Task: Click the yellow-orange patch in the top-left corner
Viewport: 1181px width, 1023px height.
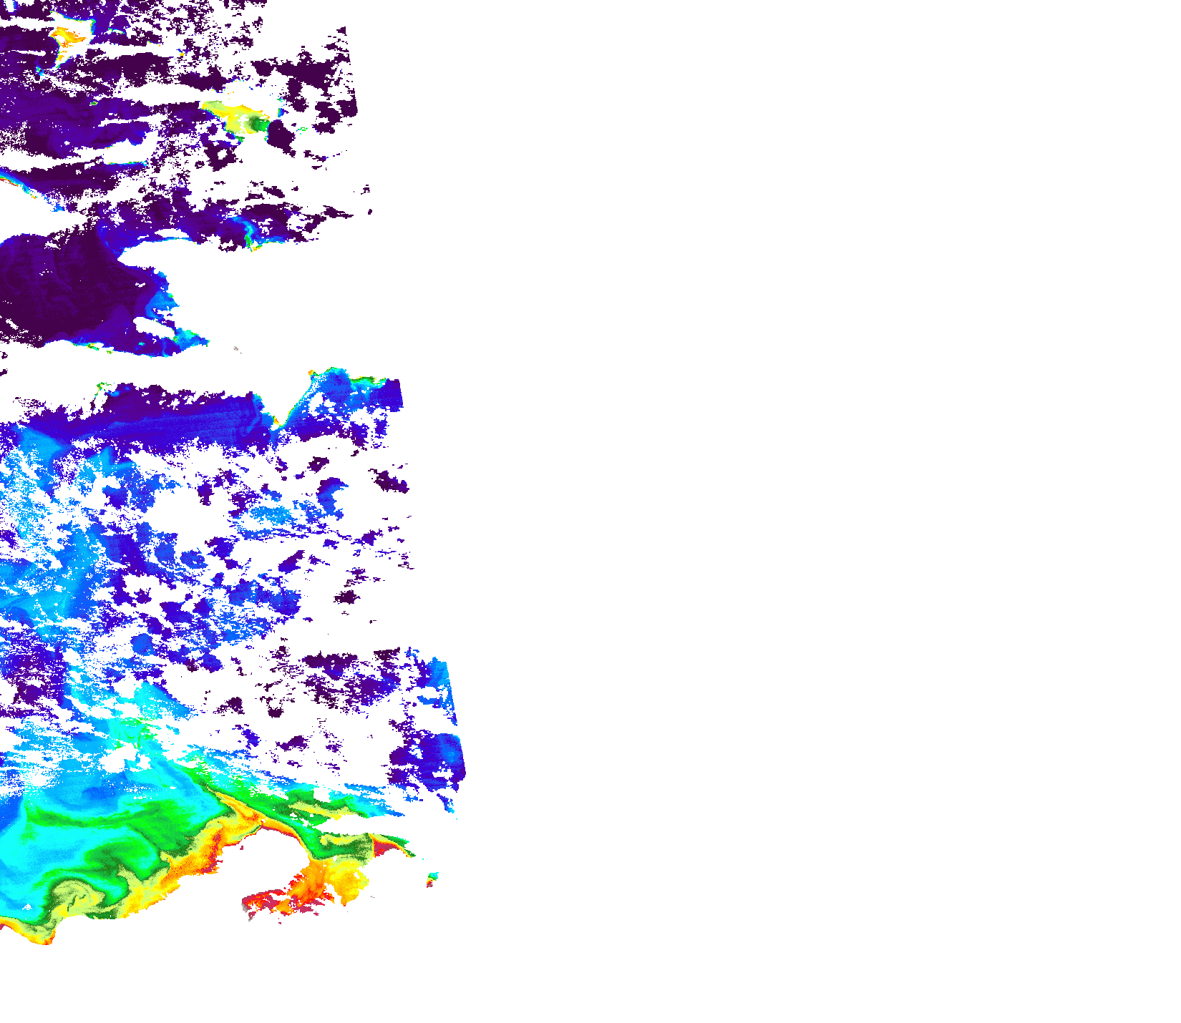Action: click(x=69, y=36)
